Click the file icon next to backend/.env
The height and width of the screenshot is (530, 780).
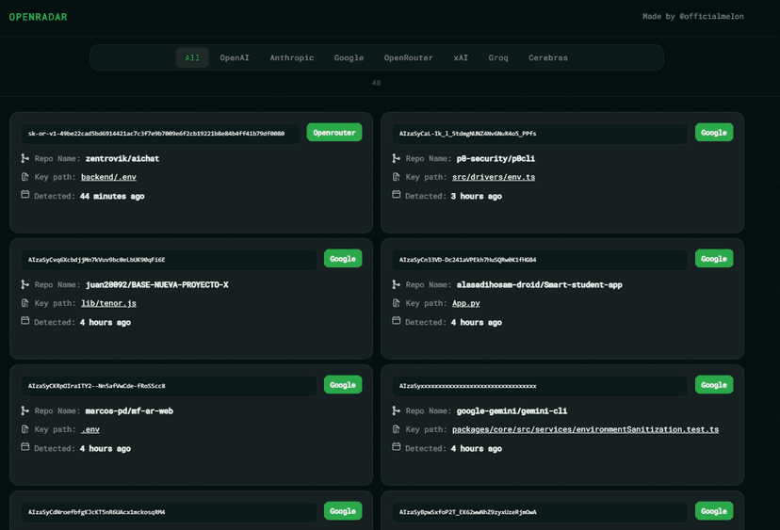coord(25,177)
